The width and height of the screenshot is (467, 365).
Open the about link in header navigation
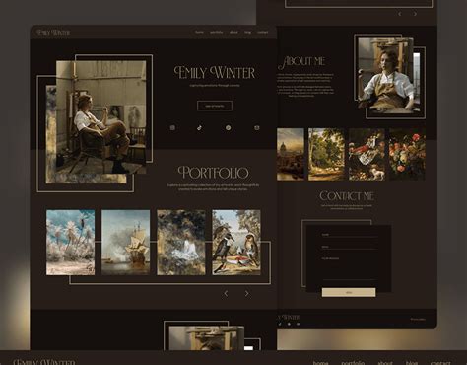(x=233, y=32)
